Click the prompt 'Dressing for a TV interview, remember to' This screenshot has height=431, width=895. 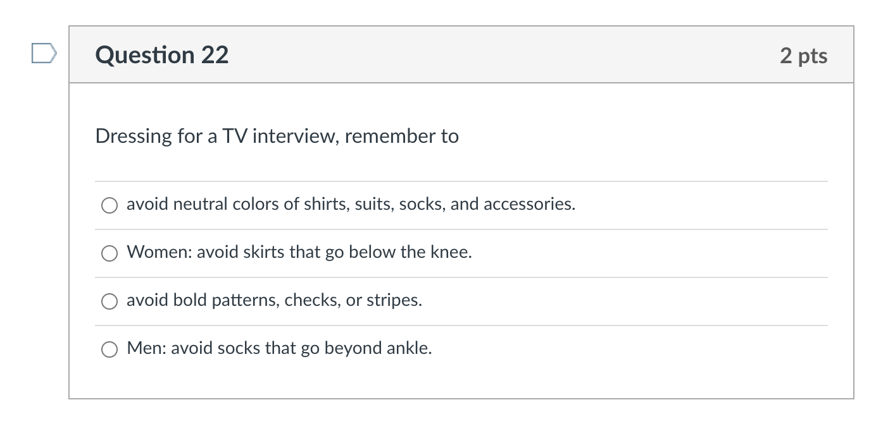click(277, 137)
